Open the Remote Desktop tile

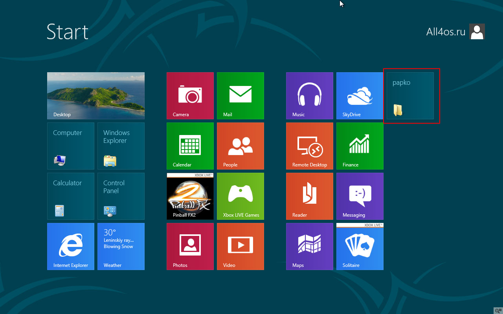[310, 146]
